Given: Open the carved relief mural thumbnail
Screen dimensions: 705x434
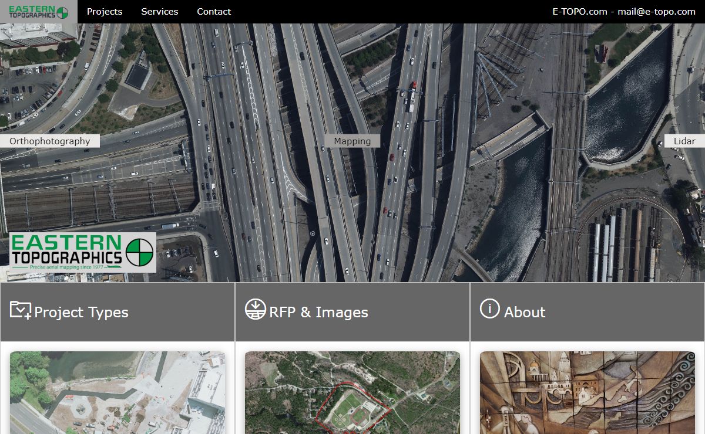Looking at the screenshot, I should 587,392.
